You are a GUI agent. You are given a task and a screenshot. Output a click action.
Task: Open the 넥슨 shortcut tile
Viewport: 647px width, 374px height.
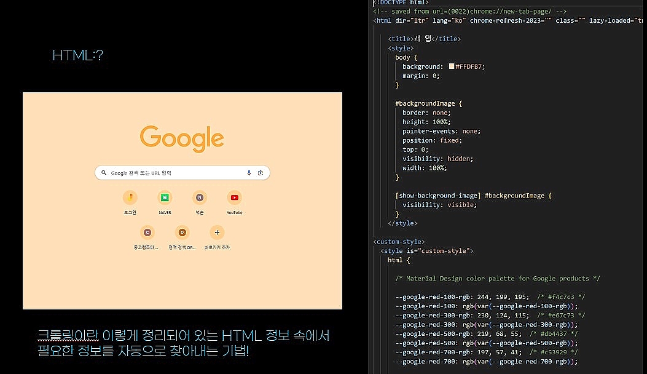coord(200,202)
